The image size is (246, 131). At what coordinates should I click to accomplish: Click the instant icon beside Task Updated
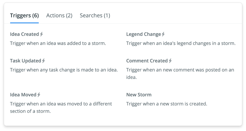tap(44, 61)
